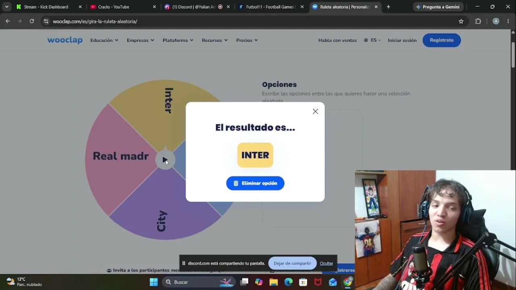Click the Inter wheel segment label
Viewport: 516px width, 290px height.
tap(169, 100)
